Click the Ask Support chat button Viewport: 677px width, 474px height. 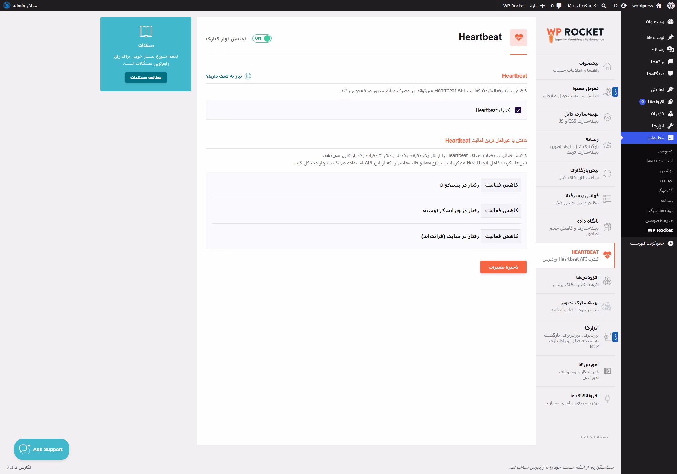42,449
